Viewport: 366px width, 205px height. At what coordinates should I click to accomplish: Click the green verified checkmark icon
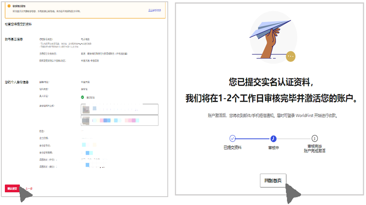coord(83,97)
